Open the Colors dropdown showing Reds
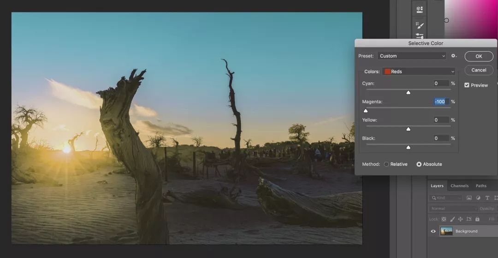The height and width of the screenshot is (258, 498). pos(419,71)
